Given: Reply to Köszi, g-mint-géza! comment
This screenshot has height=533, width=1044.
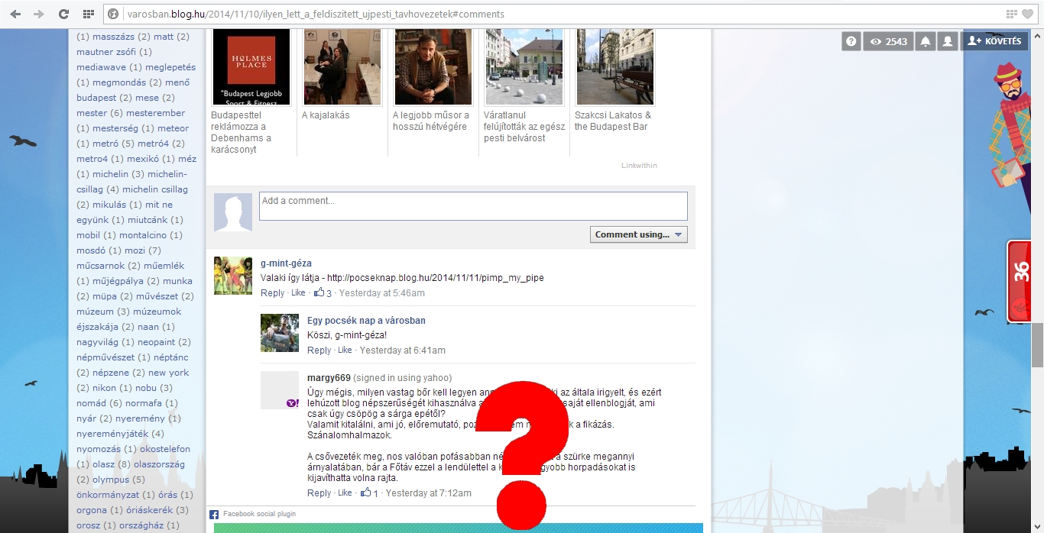Looking at the screenshot, I should [319, 350].
